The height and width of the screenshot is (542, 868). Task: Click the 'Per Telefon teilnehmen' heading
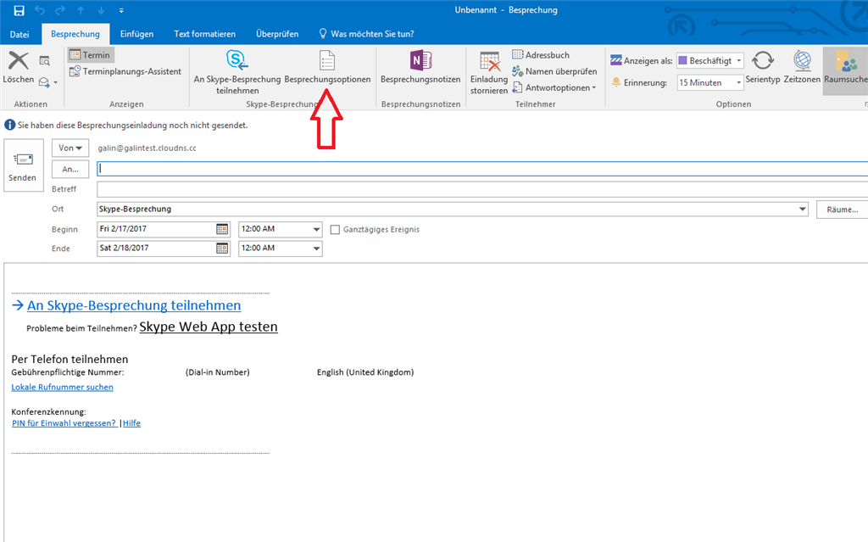70,359
